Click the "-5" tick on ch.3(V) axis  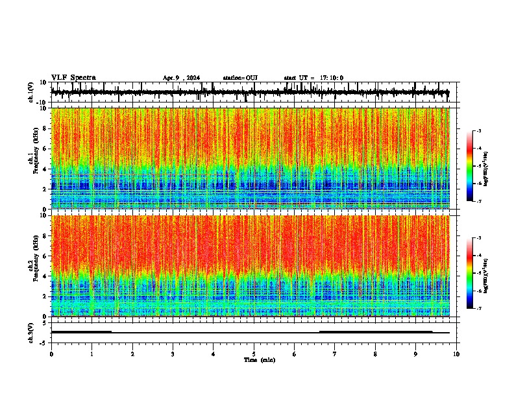[x=43, y=343]
